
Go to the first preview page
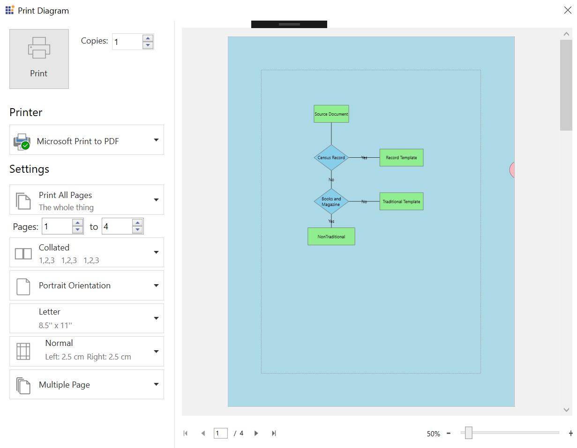(x=186, y=433)
